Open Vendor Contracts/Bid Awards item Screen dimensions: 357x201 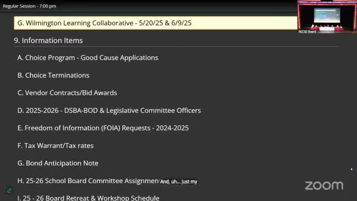67,93
